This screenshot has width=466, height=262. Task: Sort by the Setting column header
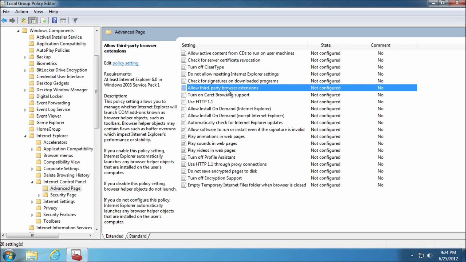click(x=244, y=45)
